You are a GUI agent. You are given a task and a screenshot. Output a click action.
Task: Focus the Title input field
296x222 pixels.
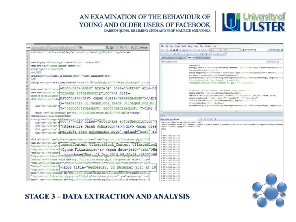click(94, 48)
